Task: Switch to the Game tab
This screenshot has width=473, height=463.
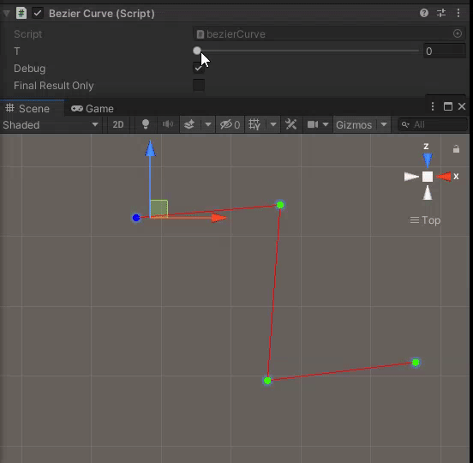Action: (x=93, y=109)
